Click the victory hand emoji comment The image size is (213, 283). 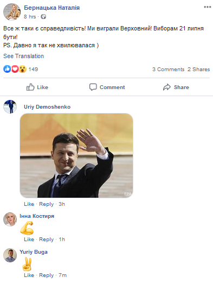point(27,264)
